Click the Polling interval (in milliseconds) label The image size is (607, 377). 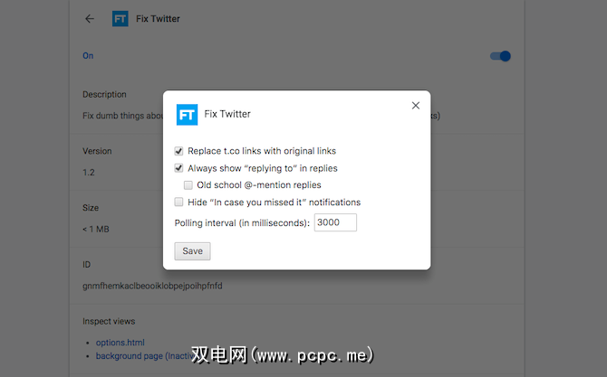pyautogui.click(x=242, y=223)
